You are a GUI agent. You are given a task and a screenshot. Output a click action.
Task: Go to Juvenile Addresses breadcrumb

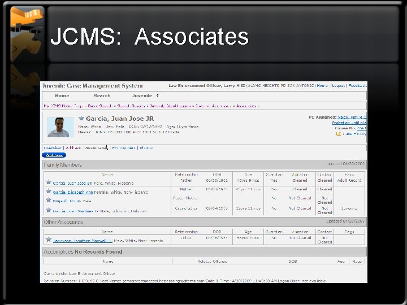213,106
